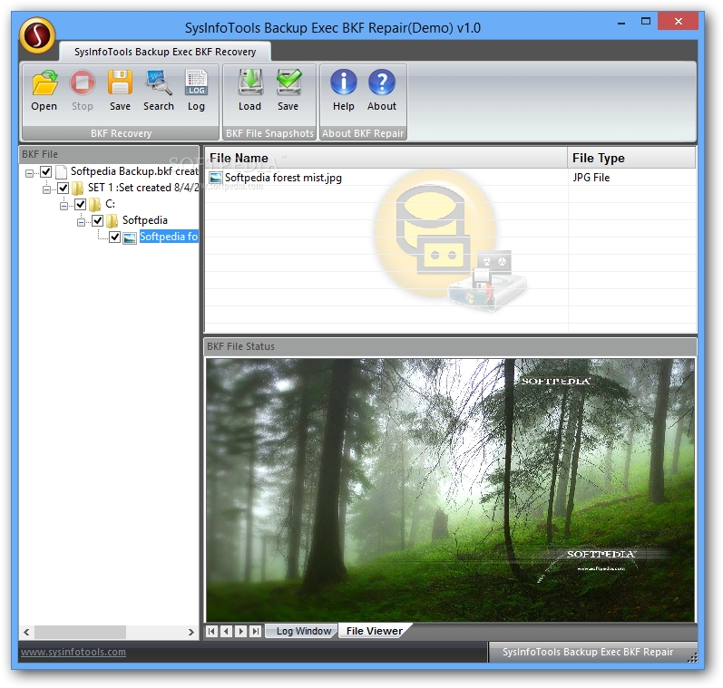
Task: Uncheck the Softpedia folder checkbox
Action: (x=97, y=221)
